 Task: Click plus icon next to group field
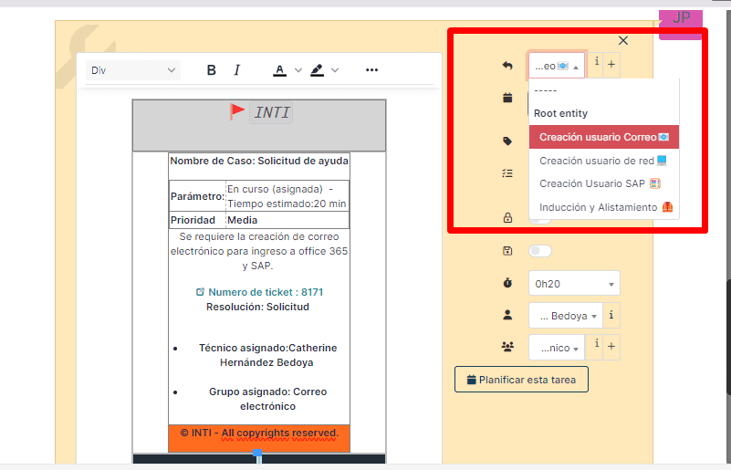pos(611,346)
